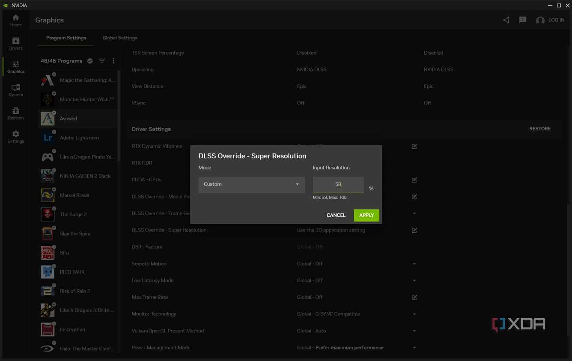Screen dimensions: 572x361
Task: Open the Graphics sidebar section
Action: (x=16, y=67)
